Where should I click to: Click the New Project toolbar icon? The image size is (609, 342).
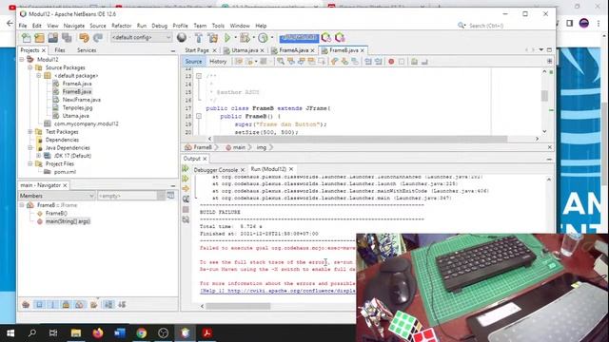coord(39,38)
